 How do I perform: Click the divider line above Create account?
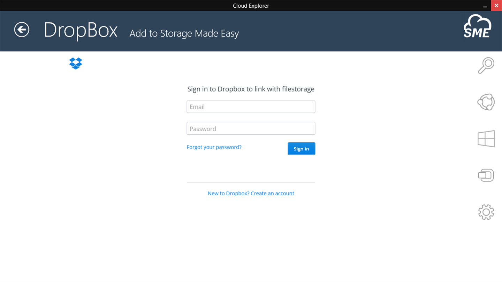click(x=251, y=182)
